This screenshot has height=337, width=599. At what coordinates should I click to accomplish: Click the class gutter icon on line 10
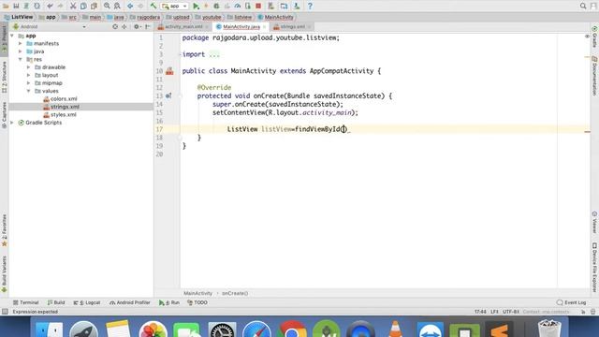pyautogui.click(x=169, y=71)
